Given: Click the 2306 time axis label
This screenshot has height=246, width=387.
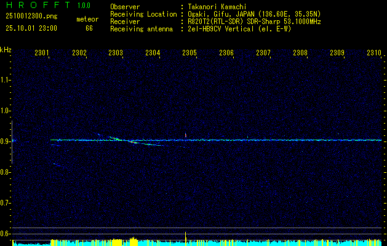Looking at the screenshot, I should pos(226,52).
